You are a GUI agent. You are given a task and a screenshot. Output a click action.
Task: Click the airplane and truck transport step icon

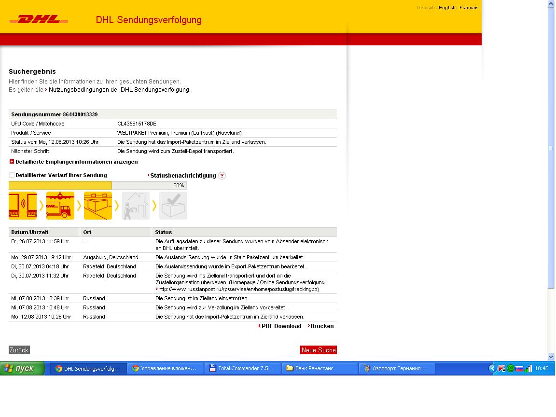tap(60, 206)
